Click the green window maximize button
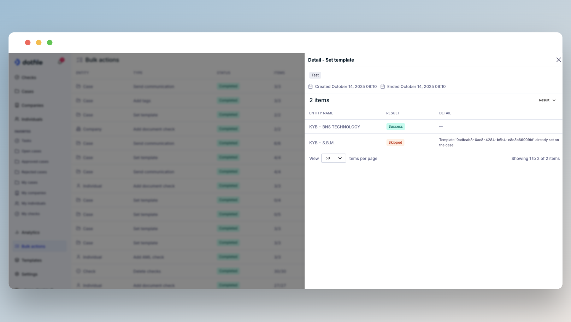This screenshot has height=322, width=571. tap(50, 42)
